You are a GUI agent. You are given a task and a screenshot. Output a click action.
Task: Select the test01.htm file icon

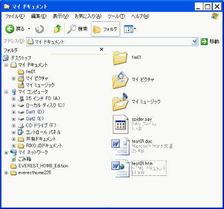click(121, 168)
